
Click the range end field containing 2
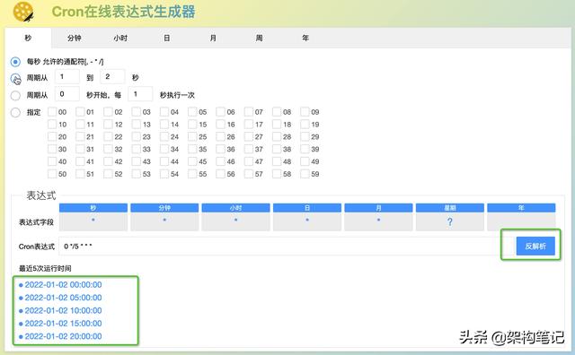(112, 77)
